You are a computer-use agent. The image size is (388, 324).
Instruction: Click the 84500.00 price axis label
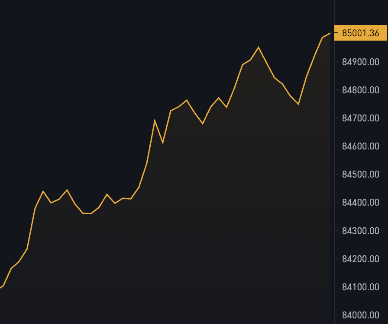[361, 175]
